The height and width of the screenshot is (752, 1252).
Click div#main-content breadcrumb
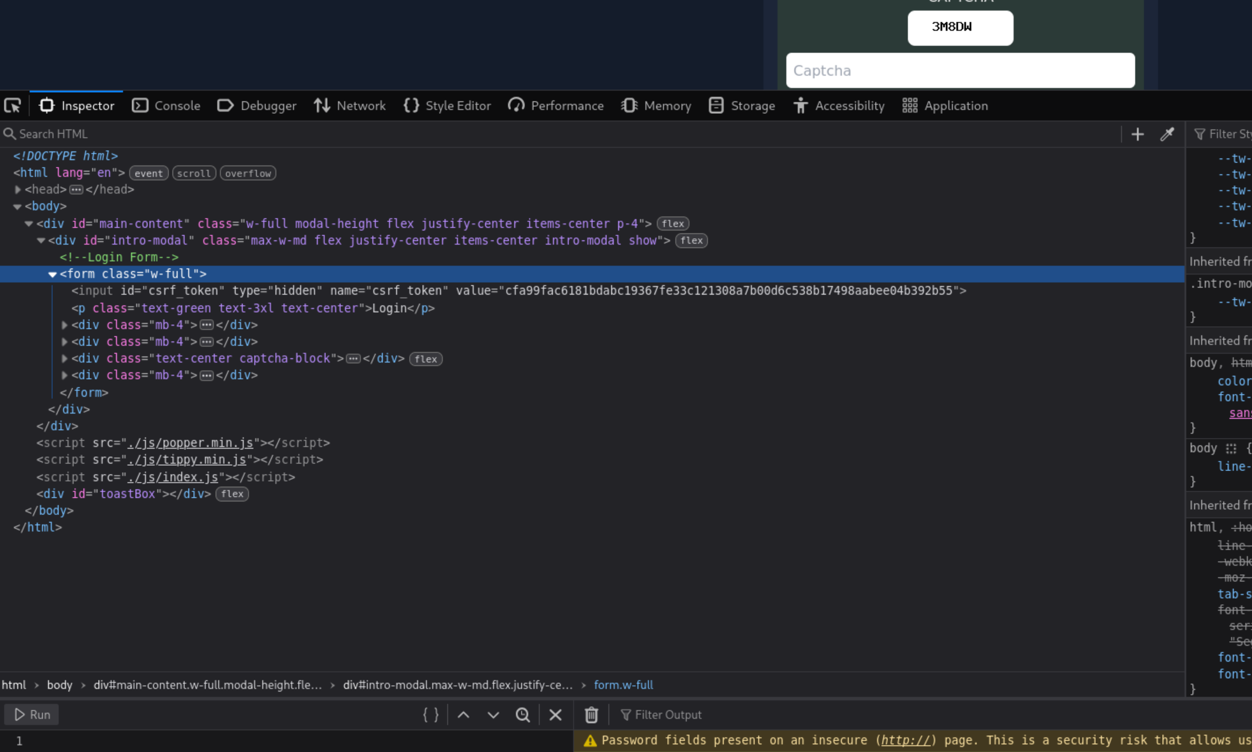coord(208,685)
